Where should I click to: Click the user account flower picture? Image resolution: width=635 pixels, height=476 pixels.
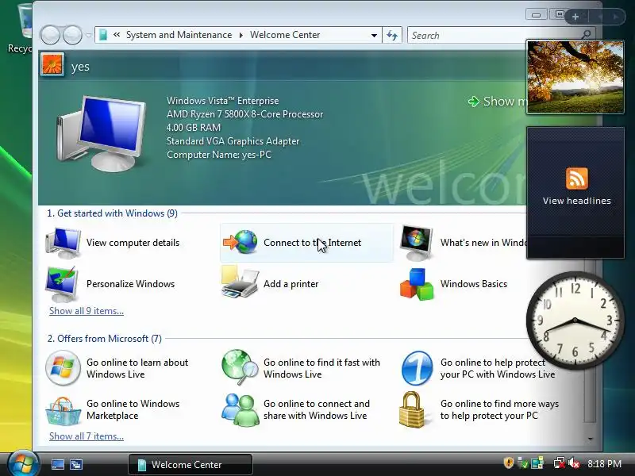52,64
